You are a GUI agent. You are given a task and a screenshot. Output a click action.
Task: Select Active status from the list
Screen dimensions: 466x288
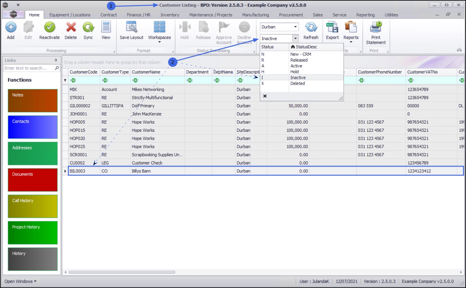coord(302,66)
